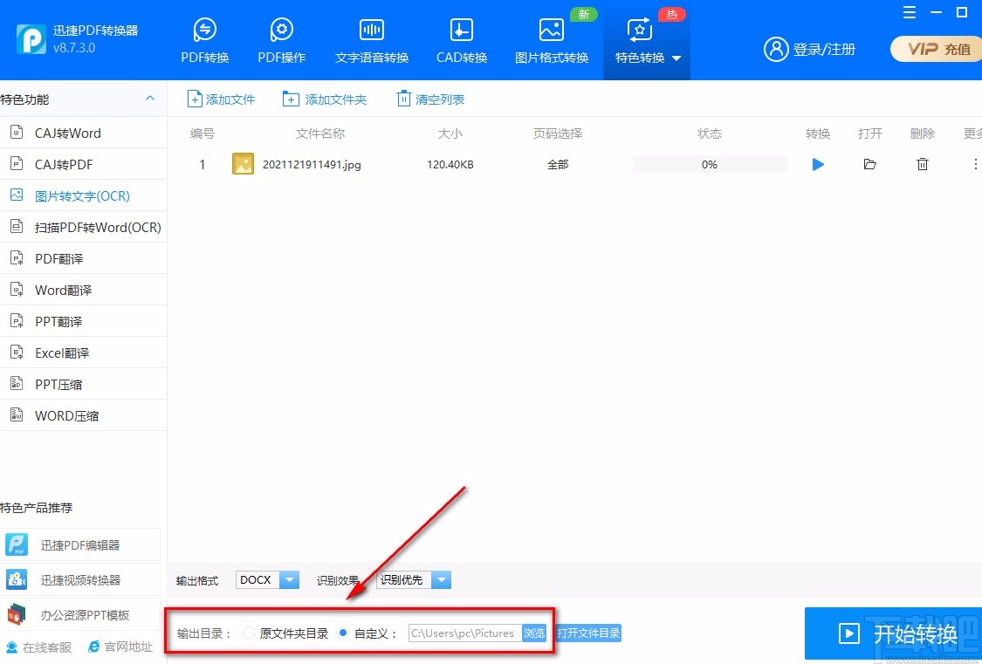Open the CAD转换 tool

[x=460, y=39]
